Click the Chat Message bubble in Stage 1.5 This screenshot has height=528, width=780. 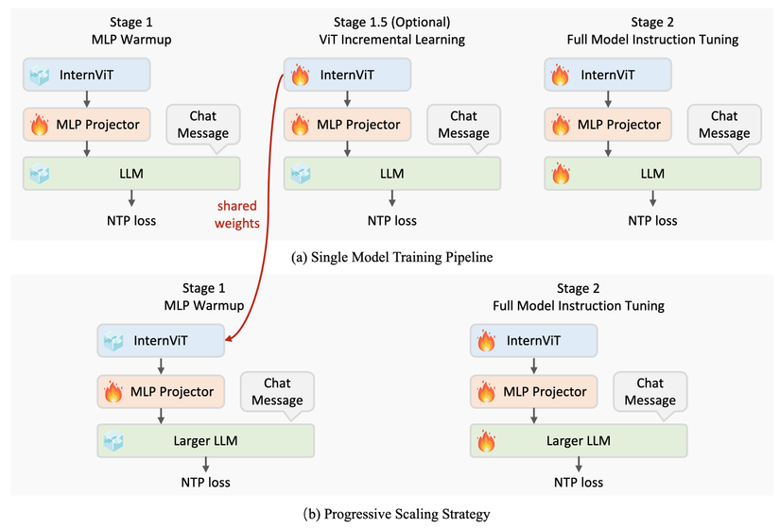pos(463,125)
